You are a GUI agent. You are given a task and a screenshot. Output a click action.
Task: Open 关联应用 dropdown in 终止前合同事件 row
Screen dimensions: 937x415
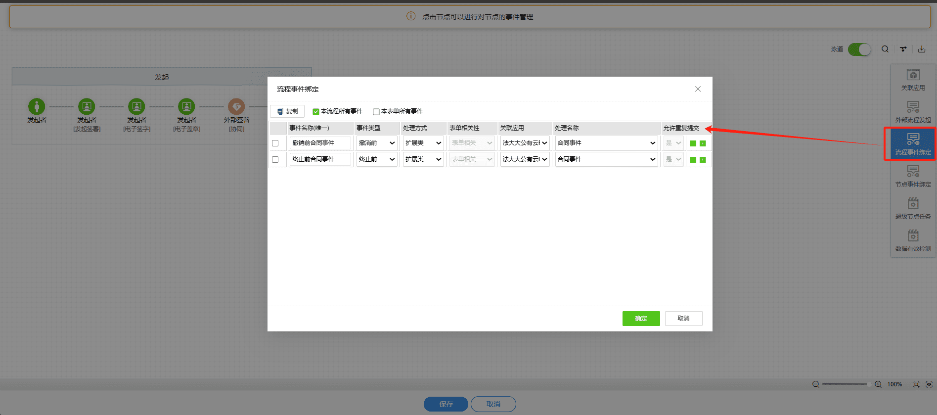(x=525, y=159)
